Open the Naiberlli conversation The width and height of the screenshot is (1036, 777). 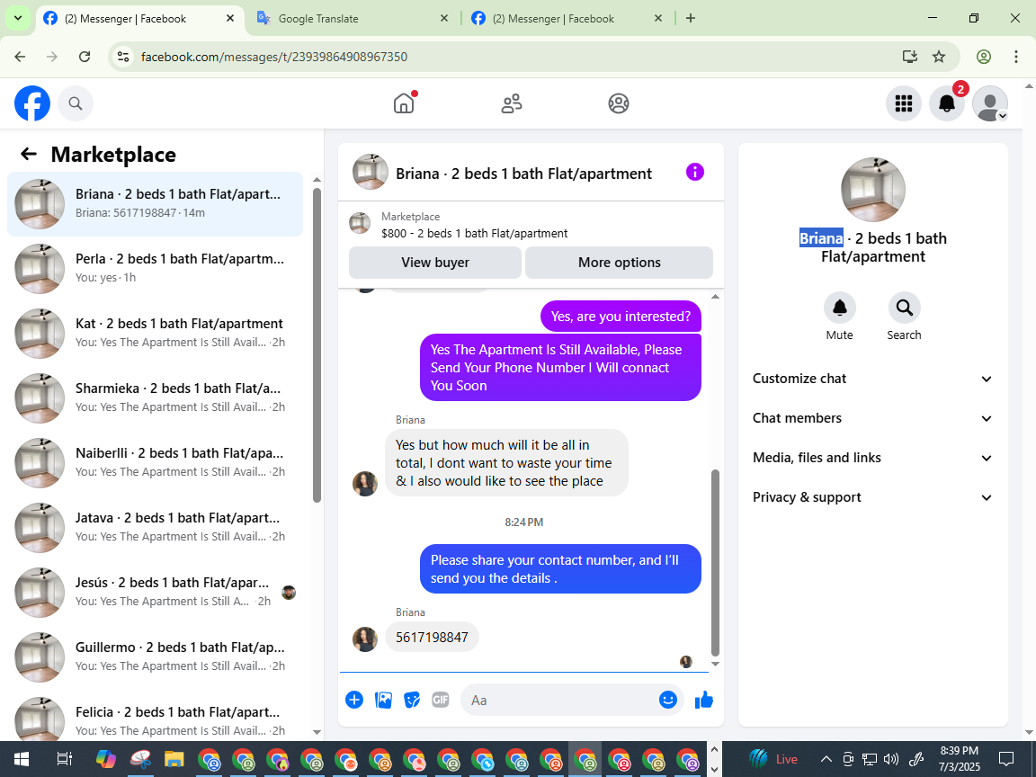(155, 462)
